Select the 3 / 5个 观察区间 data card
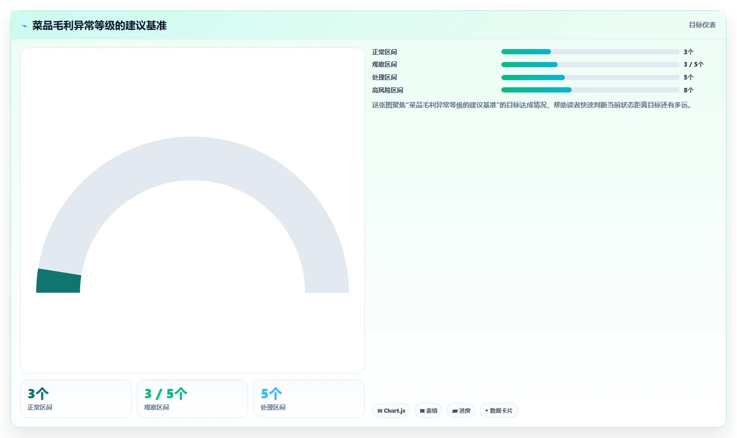This screenshot has width=737, height=438. pos(192,399)
